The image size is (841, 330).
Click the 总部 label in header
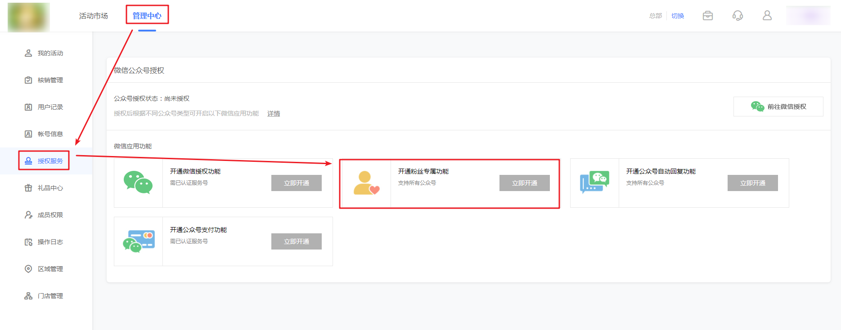pyautogui.click(x=656, y=16)
